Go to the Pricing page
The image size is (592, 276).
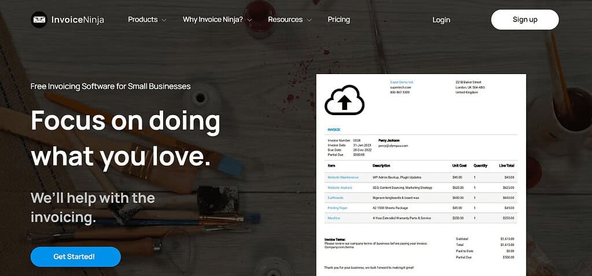[339, 19]
